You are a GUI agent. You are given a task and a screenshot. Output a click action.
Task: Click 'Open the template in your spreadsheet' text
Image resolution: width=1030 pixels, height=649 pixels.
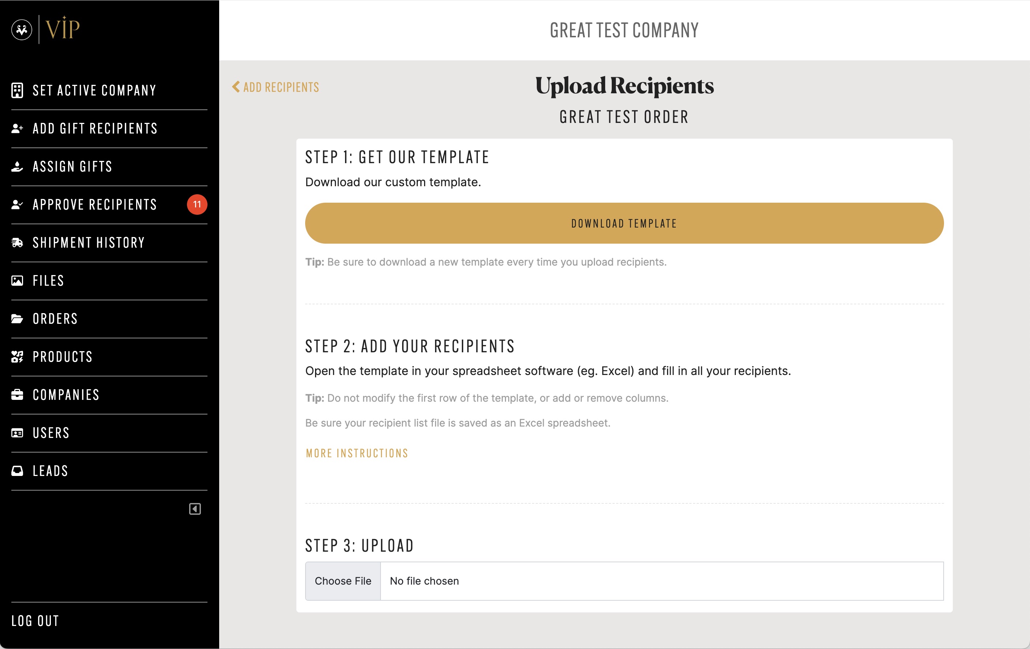pyautogui.click(x=548, y=371)
